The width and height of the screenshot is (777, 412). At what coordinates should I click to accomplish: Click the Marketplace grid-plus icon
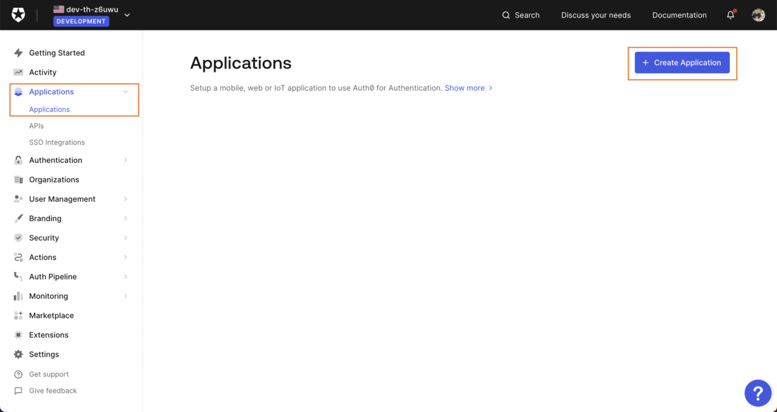[18, 316]
